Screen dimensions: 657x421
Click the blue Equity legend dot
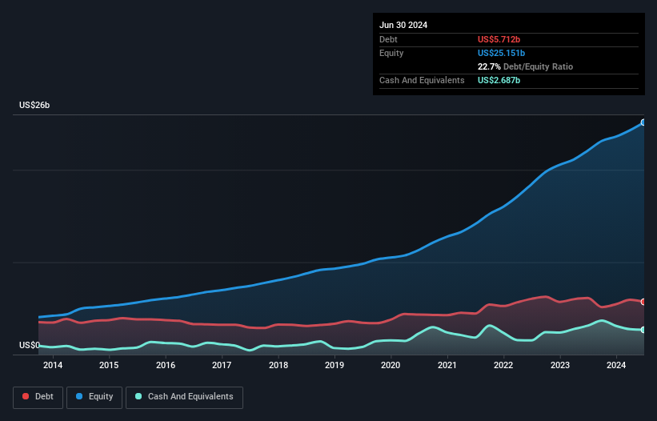pos(79,396)
